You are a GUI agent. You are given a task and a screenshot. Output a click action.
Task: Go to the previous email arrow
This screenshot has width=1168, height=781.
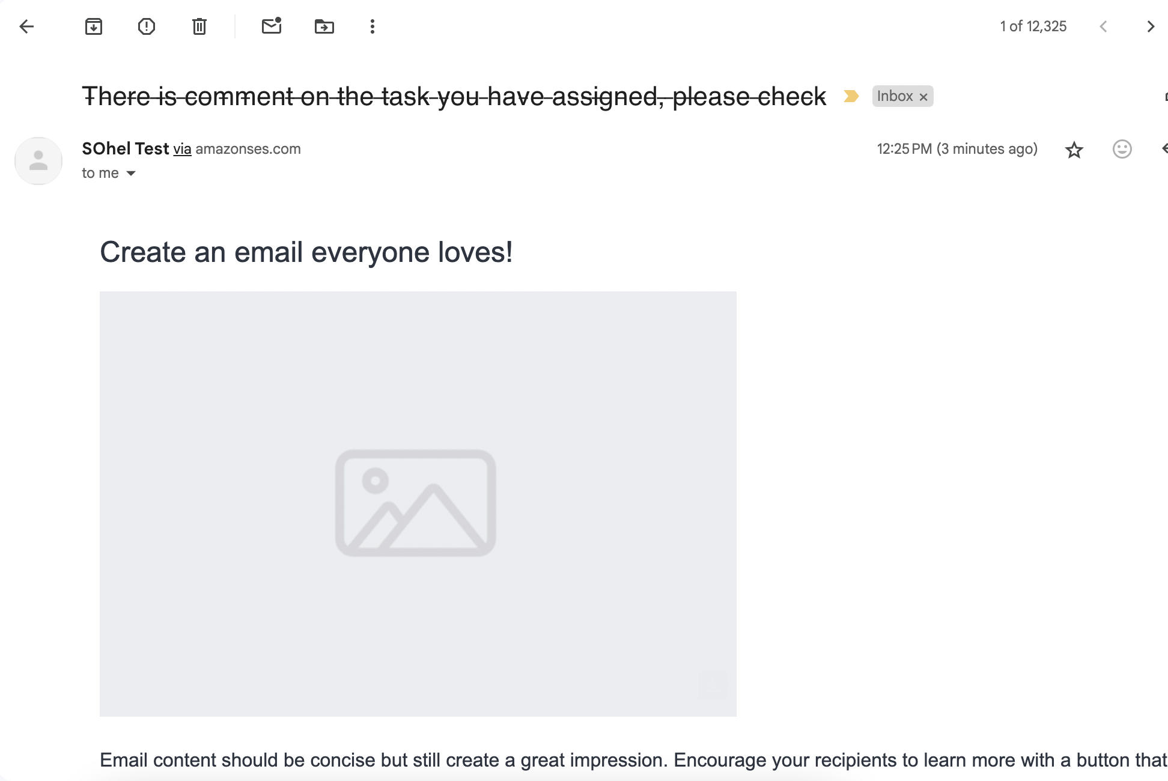(x=1103, y=26)
